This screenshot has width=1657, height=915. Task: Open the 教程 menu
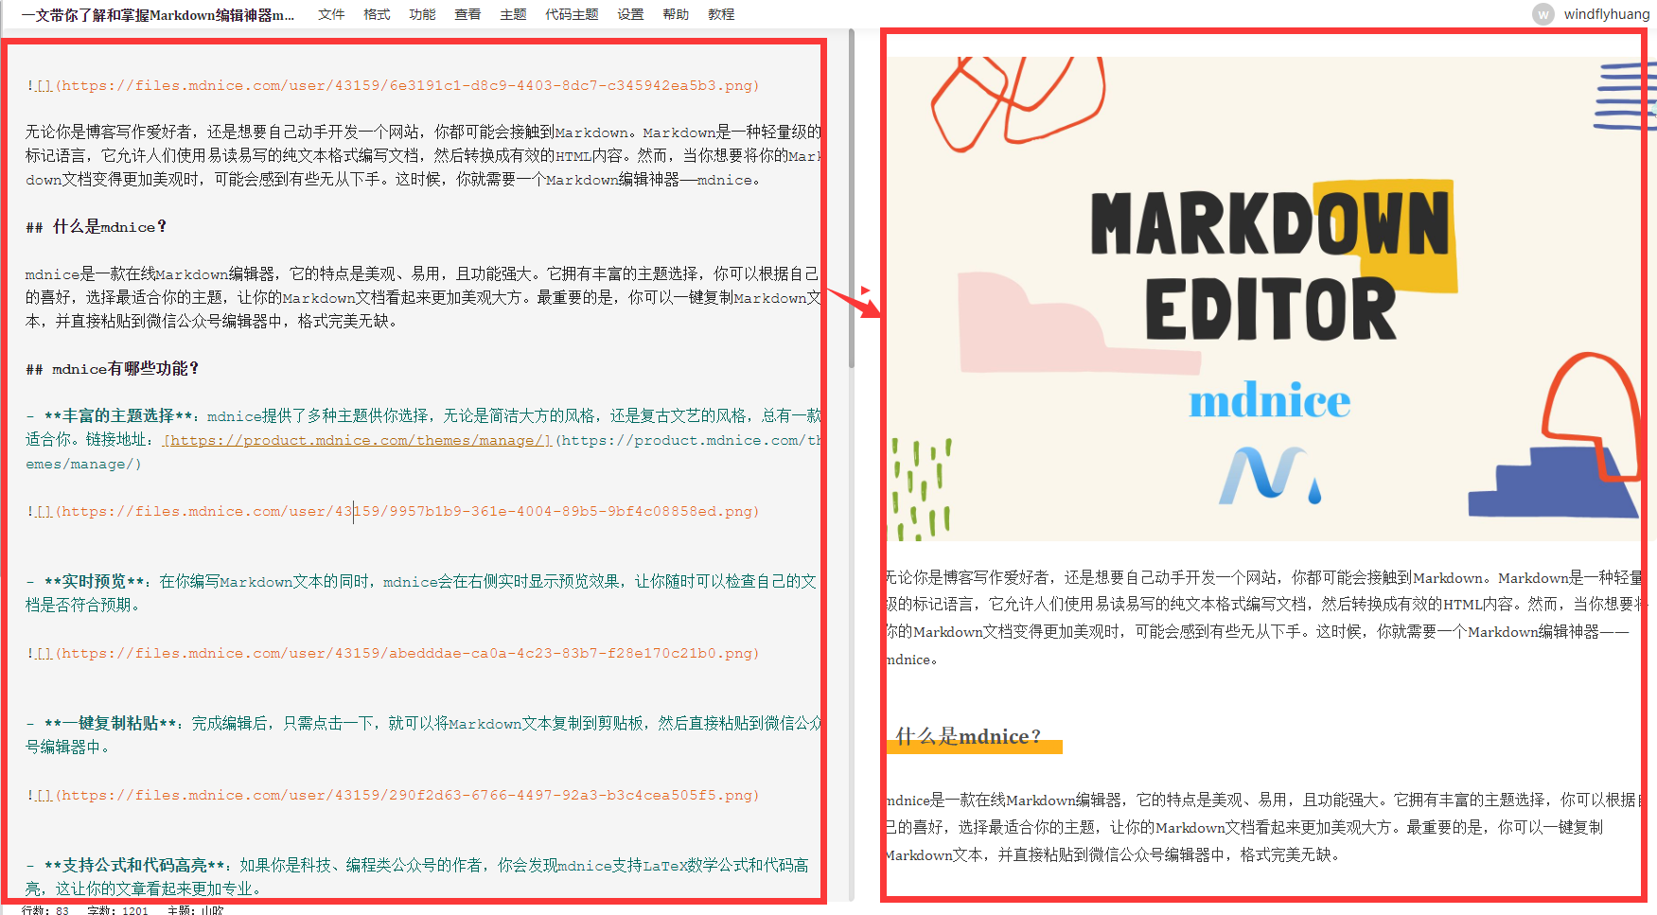click(721, 14)
